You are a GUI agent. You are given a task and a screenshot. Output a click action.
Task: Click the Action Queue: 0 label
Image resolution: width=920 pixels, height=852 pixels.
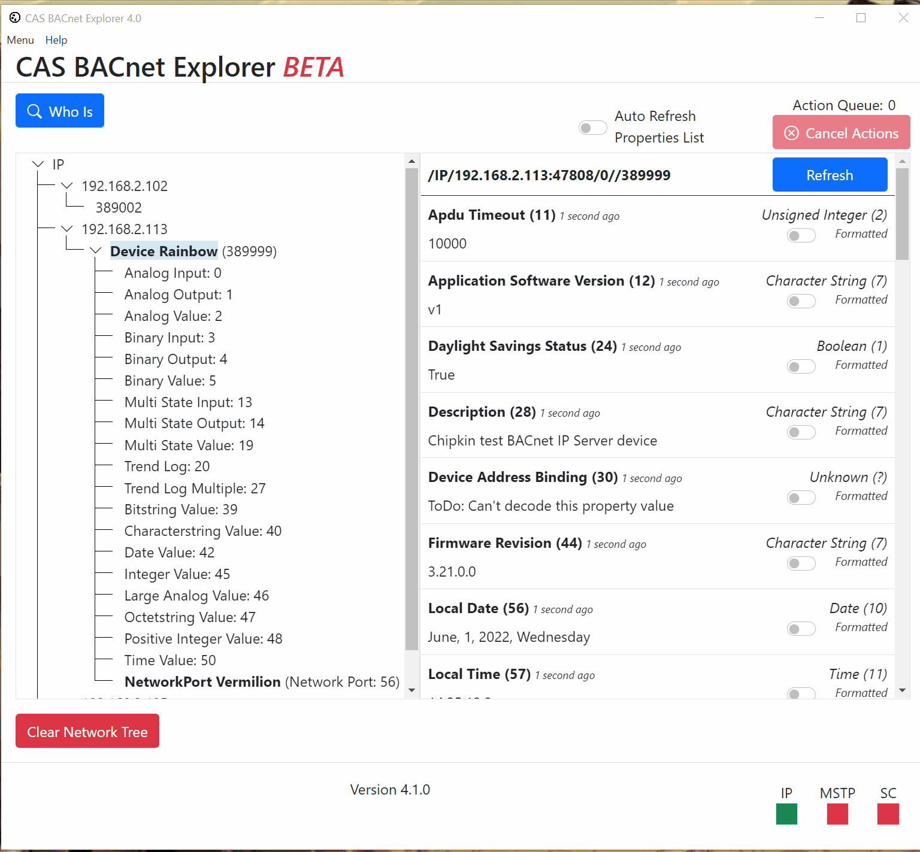click(x=844, y=105)
